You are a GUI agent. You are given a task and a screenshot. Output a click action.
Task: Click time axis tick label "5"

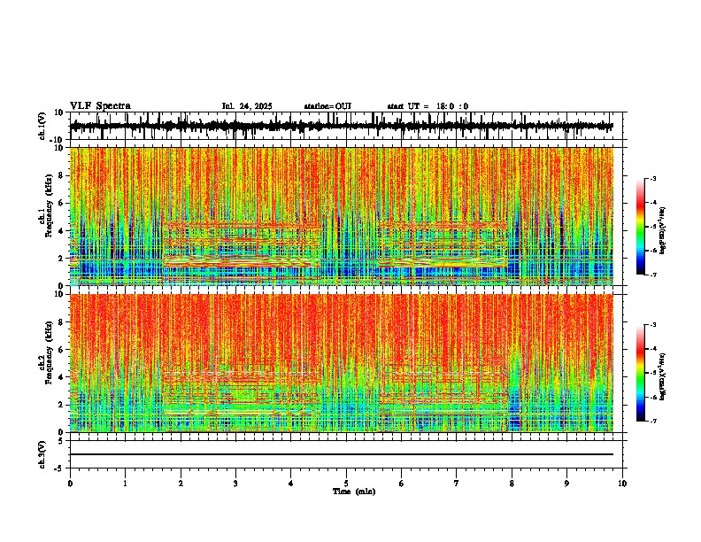pos(346,484)
